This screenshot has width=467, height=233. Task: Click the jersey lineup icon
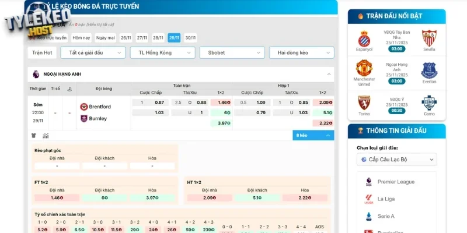34,135
